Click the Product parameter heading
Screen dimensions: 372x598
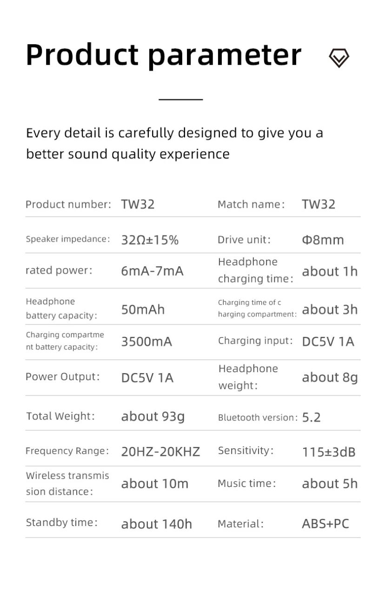point(164,55)
